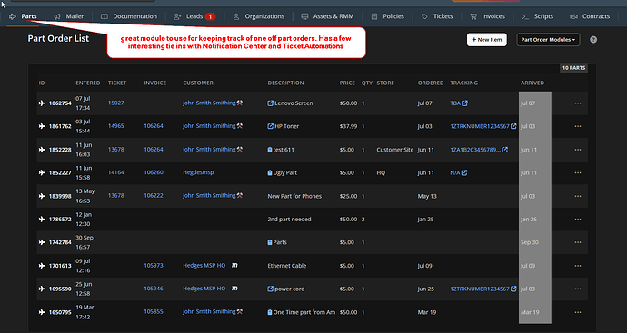The image size is (627, 333).
Task: Click the clipboard icon beside test 611
Action: [x=270, y=150]
